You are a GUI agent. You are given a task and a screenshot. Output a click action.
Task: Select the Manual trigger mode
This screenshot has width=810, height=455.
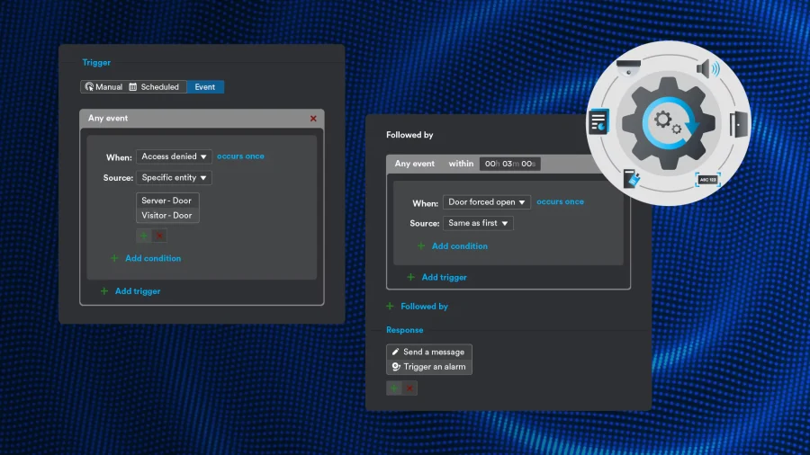103,87
